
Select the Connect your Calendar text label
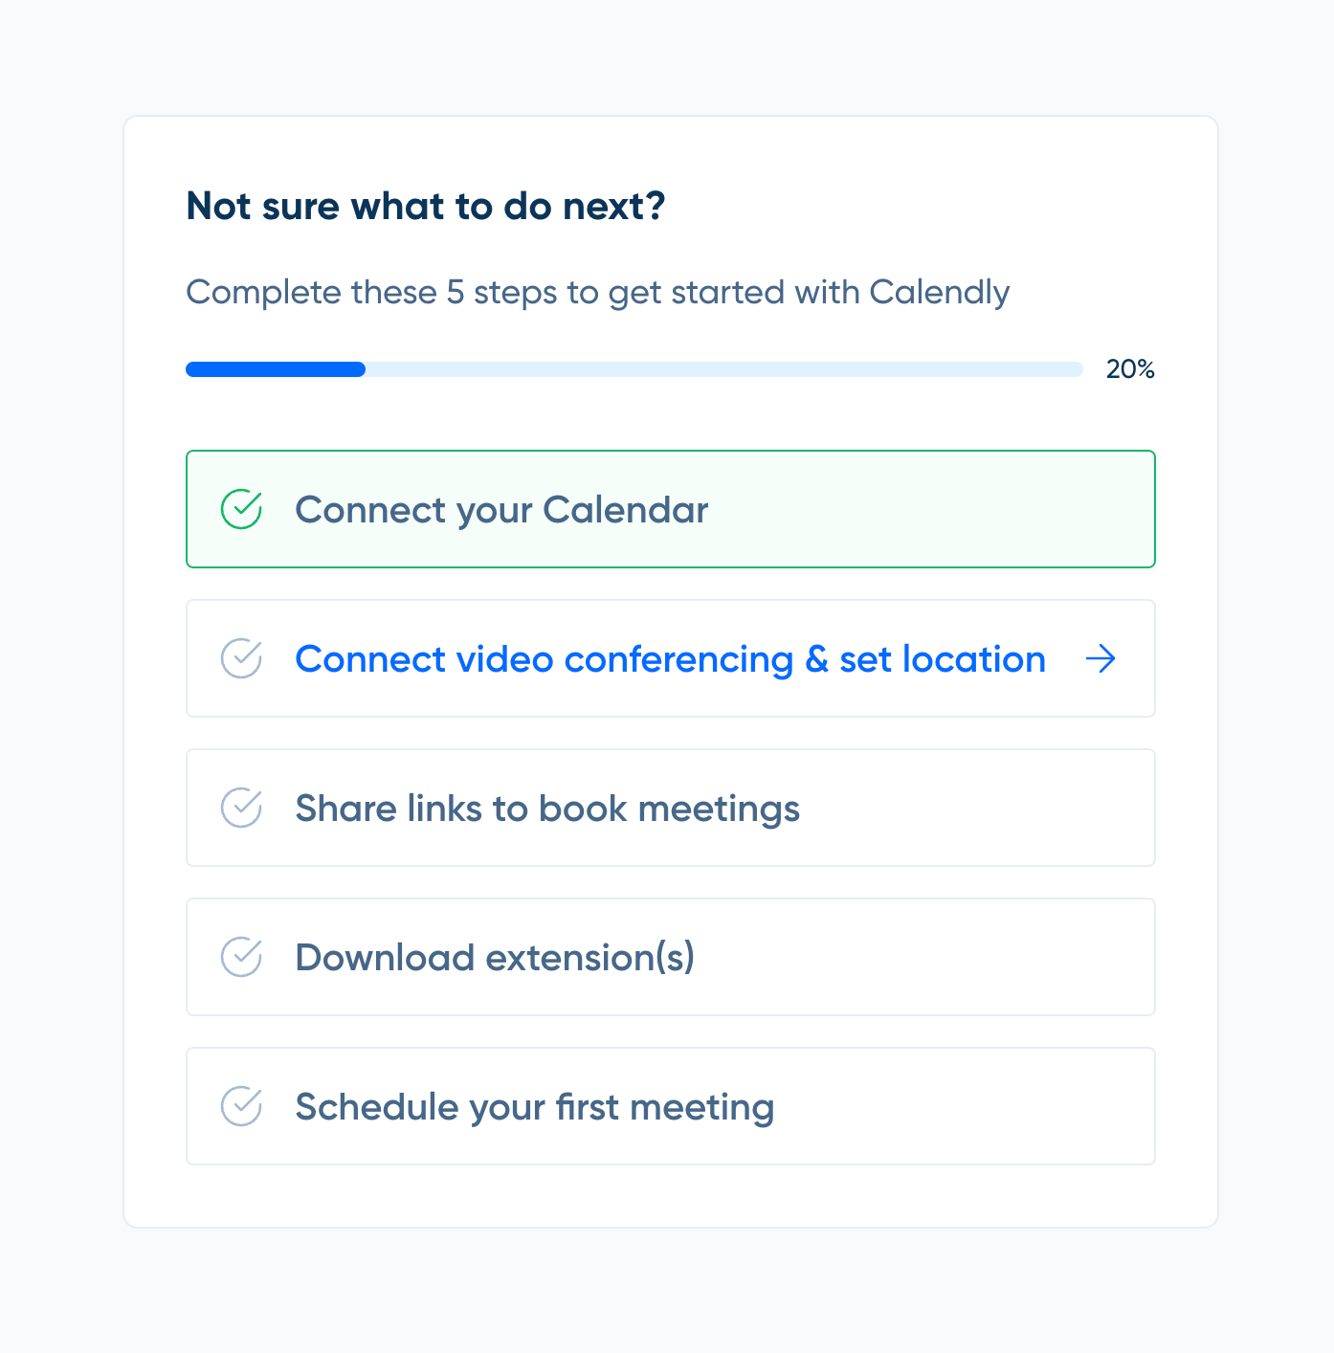click(x=501, y=510)
